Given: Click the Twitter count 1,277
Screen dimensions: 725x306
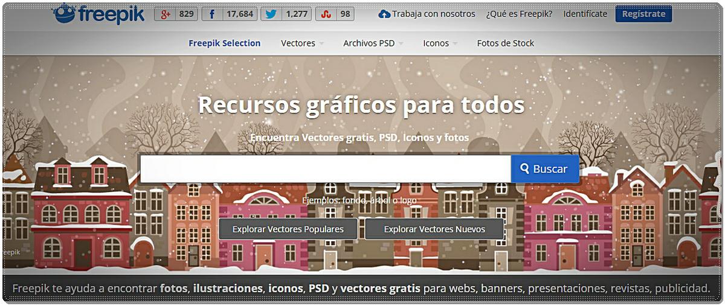Looking at the screenshot, I should tap(296, 14).
